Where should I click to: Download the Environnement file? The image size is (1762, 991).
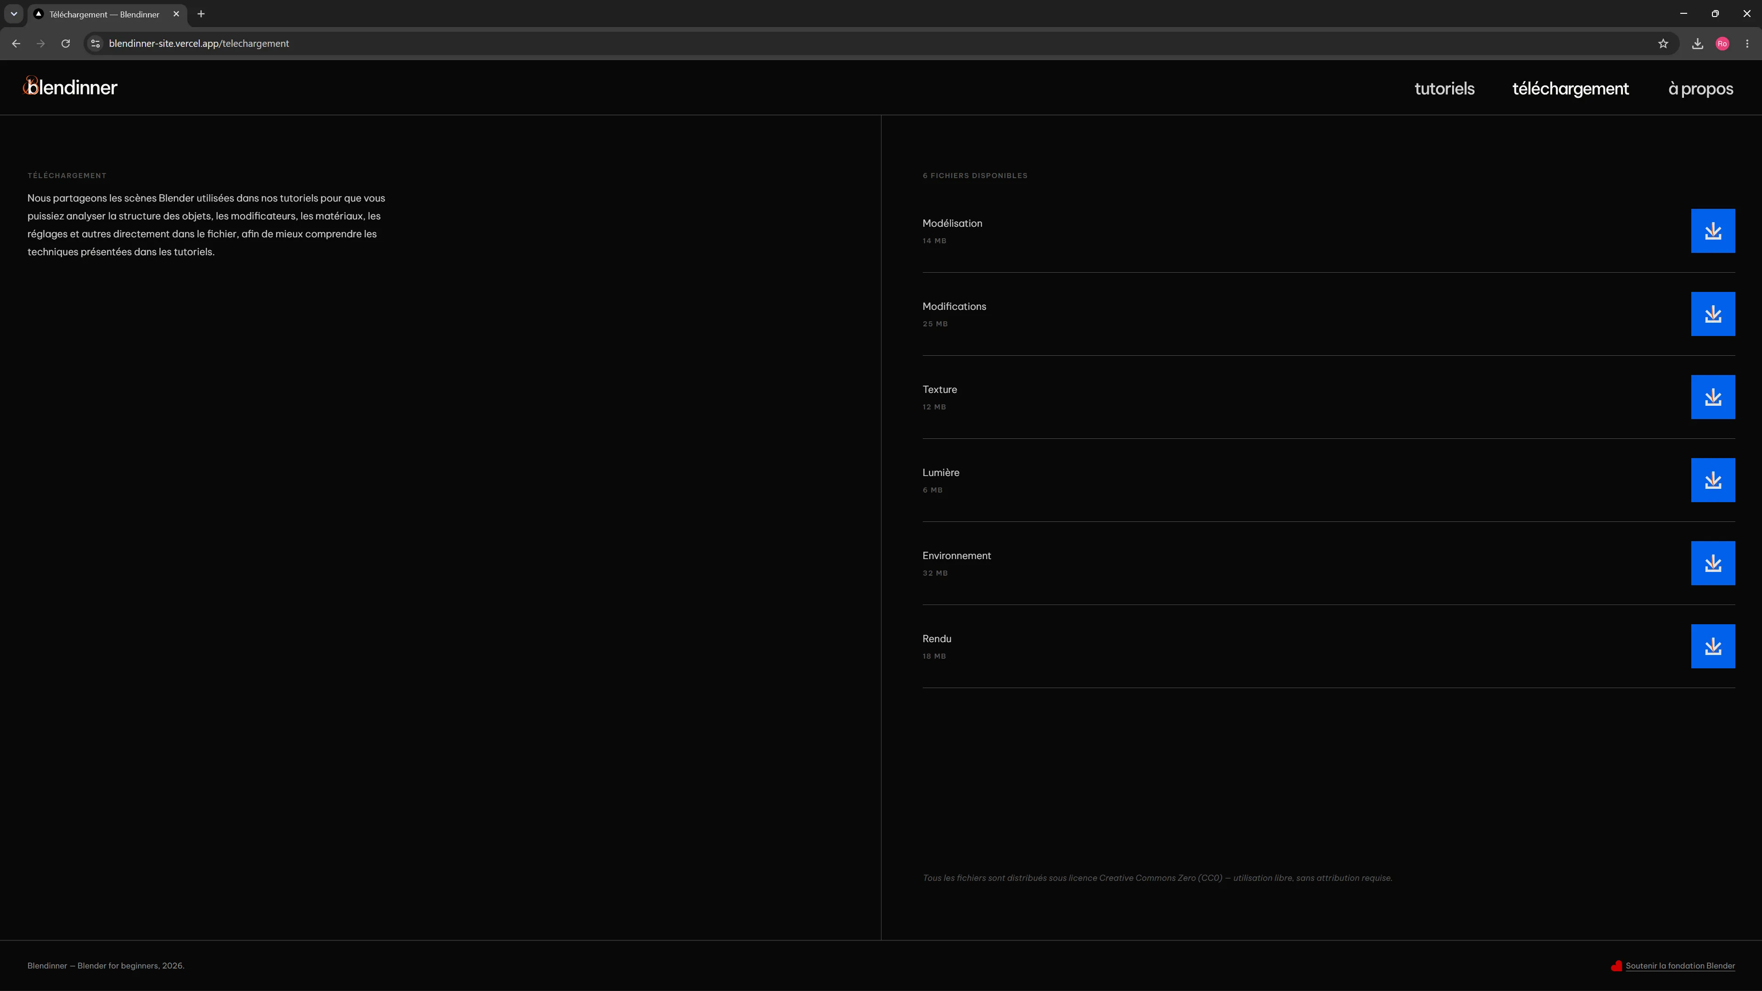pos(1713,564)
